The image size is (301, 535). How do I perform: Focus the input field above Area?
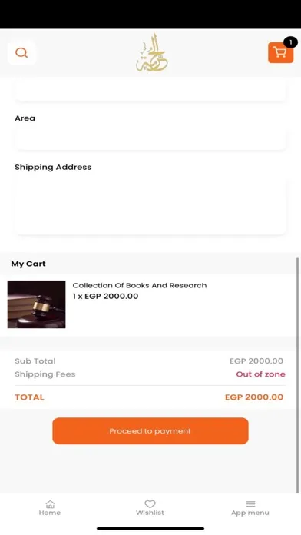coord(150,91)
